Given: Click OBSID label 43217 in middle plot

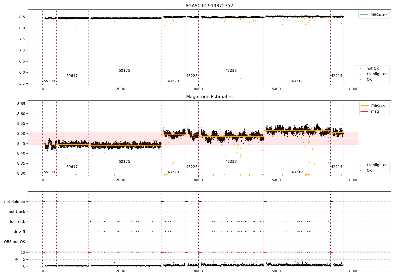Looking at the screenshot, I should [x=297, y=172].
